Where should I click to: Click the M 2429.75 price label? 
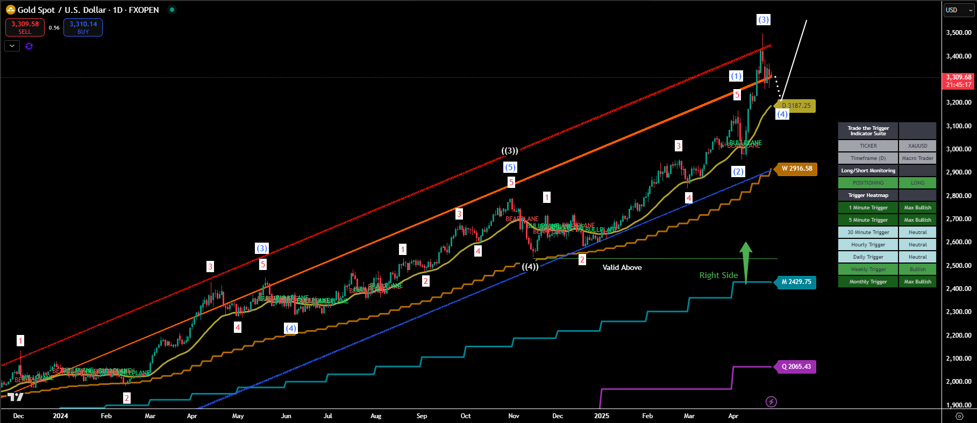pyautogui.click(x=796, y=282)
